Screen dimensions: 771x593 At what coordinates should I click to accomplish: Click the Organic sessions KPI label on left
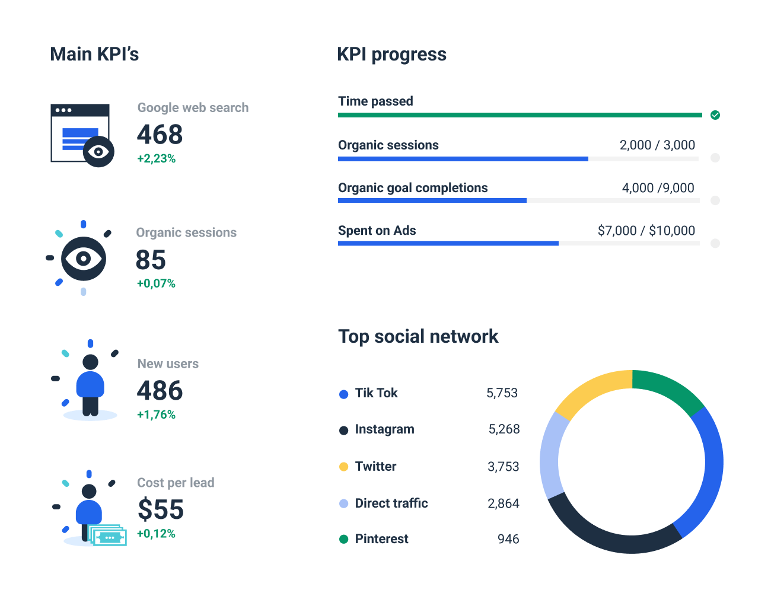[x=186, y=233]
